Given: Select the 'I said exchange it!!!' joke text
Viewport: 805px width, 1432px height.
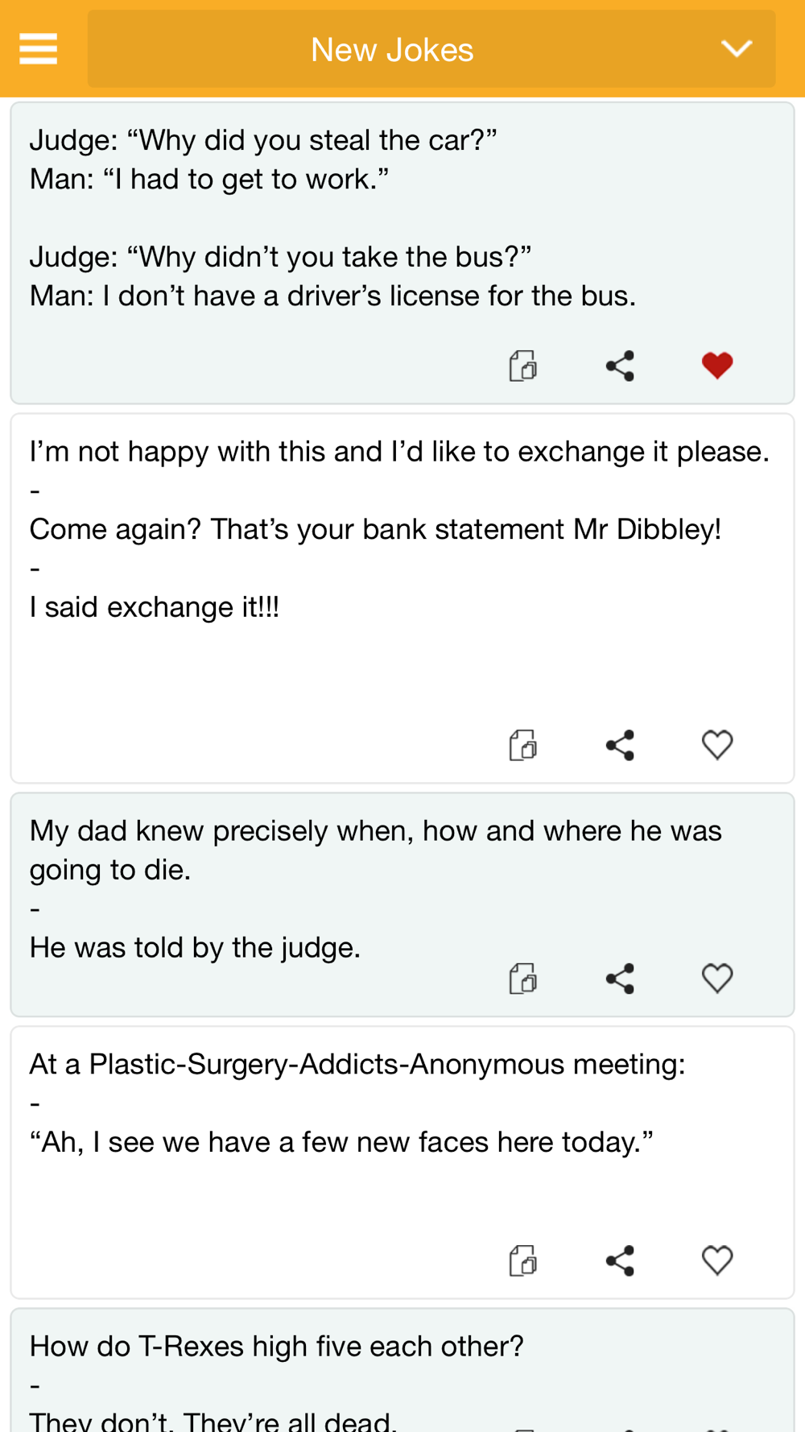Looking at the screenshot, I should click(155, 607).
